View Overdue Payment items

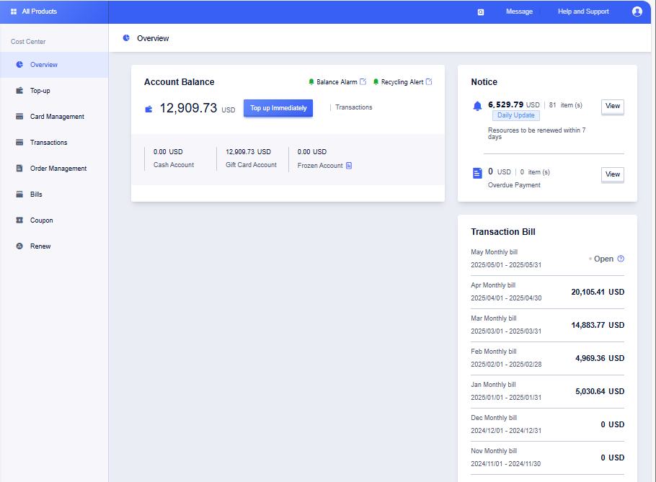pyautogui.click(x=613, y=174)
